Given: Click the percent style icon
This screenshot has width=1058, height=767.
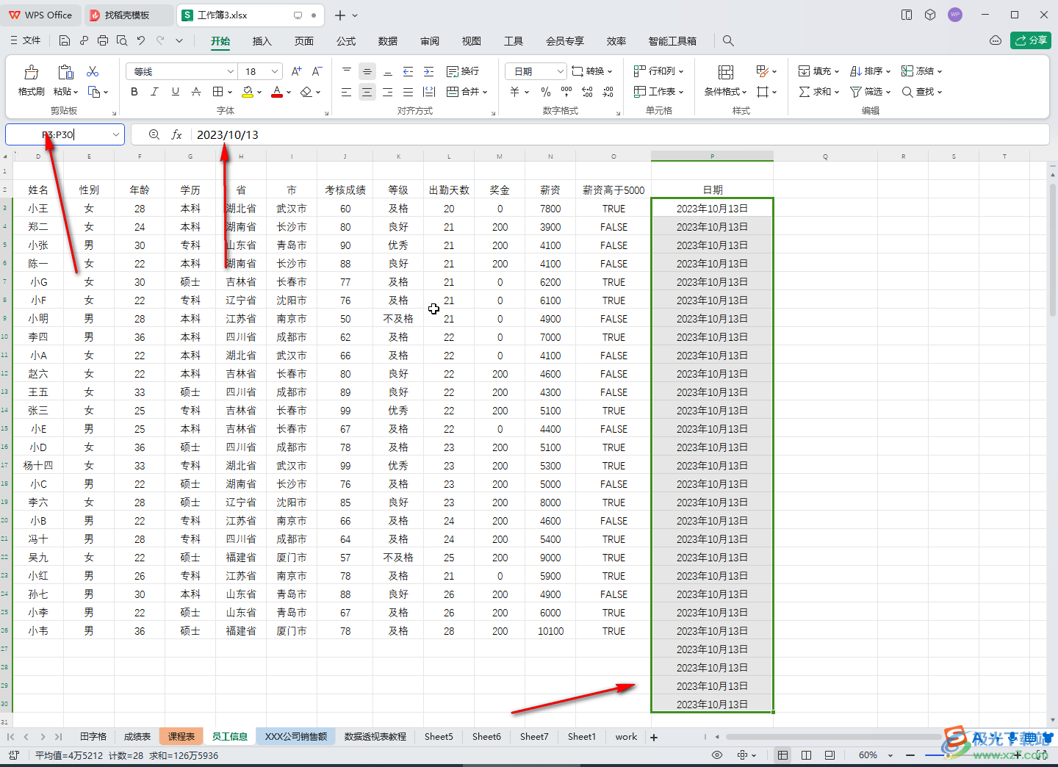Looking at the screenshot, I should 546,92.
